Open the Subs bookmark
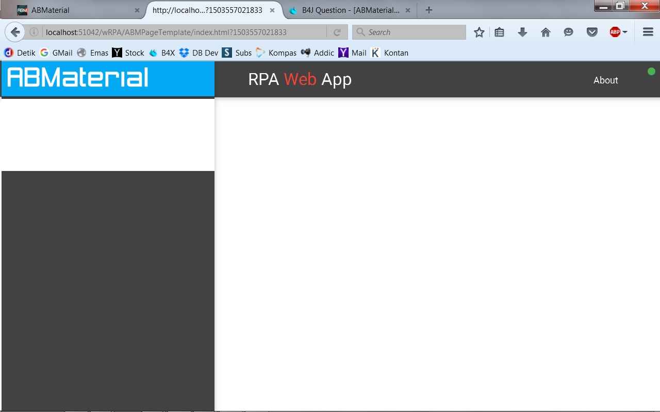Image resolution: width=660 pixels, height=412 pixels. (x=237, y=53)
